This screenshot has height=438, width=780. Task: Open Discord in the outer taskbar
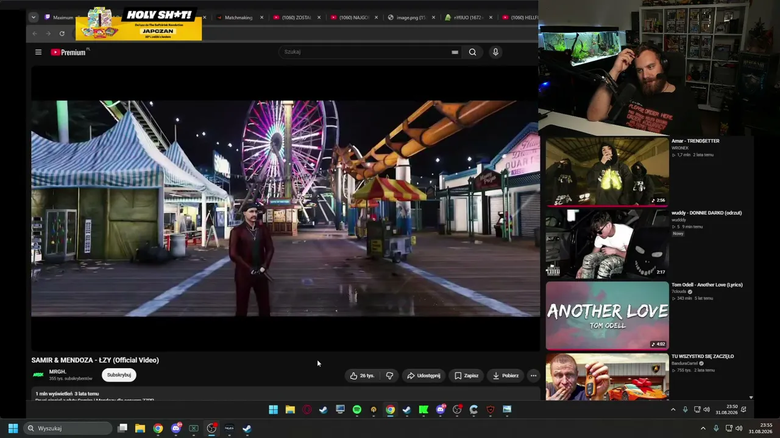[x=176, y=428]
